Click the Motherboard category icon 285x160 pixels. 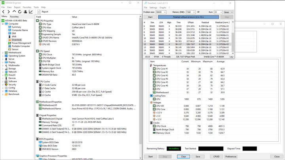point(6,53)
